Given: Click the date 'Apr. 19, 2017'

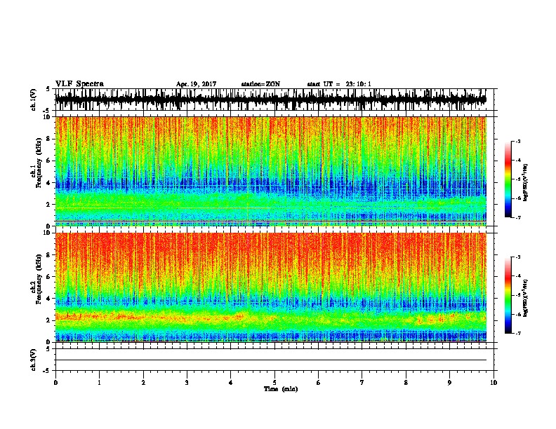Looking at the screenshot, I should pyautogui.click(x=196, y=84).
